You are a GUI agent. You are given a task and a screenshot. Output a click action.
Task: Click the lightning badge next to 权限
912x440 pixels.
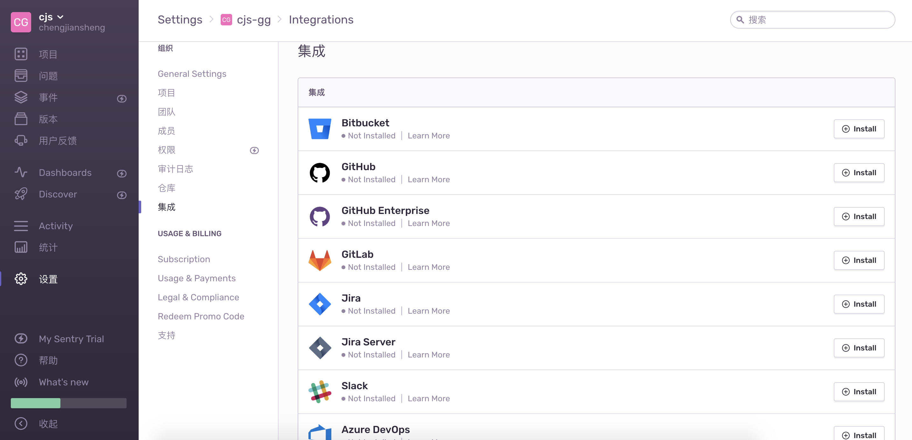[x=254, y=150]
